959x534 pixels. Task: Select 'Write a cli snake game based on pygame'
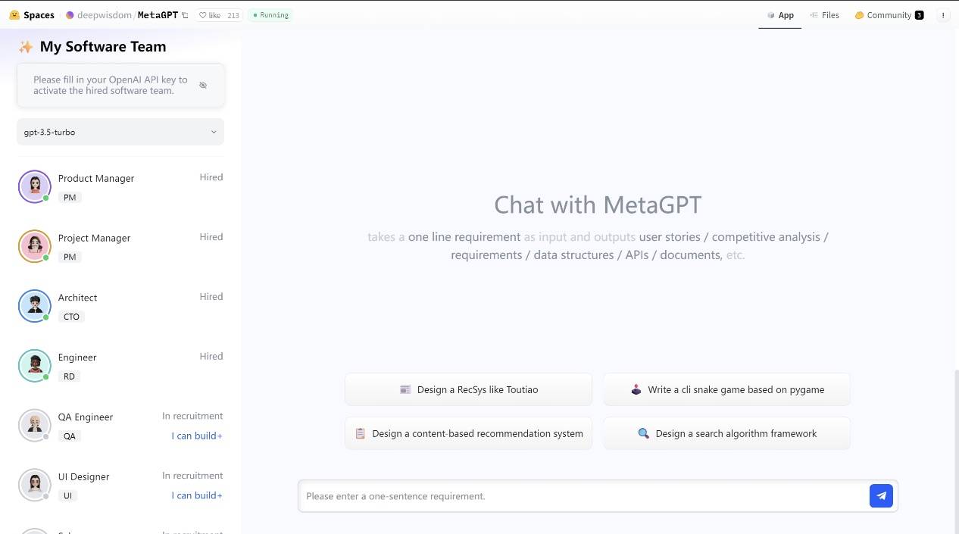[x=726, y=389]
